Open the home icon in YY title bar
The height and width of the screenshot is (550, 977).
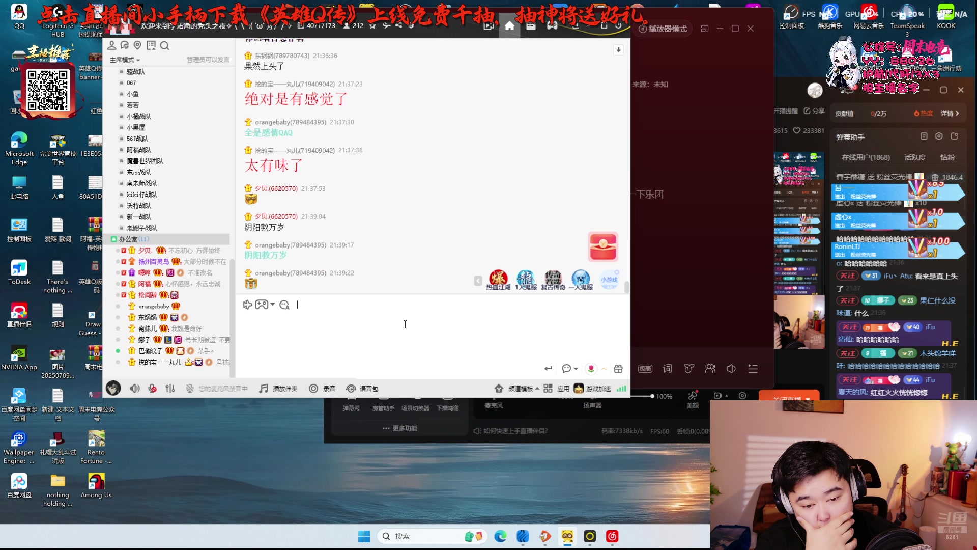tap(509, 26)
